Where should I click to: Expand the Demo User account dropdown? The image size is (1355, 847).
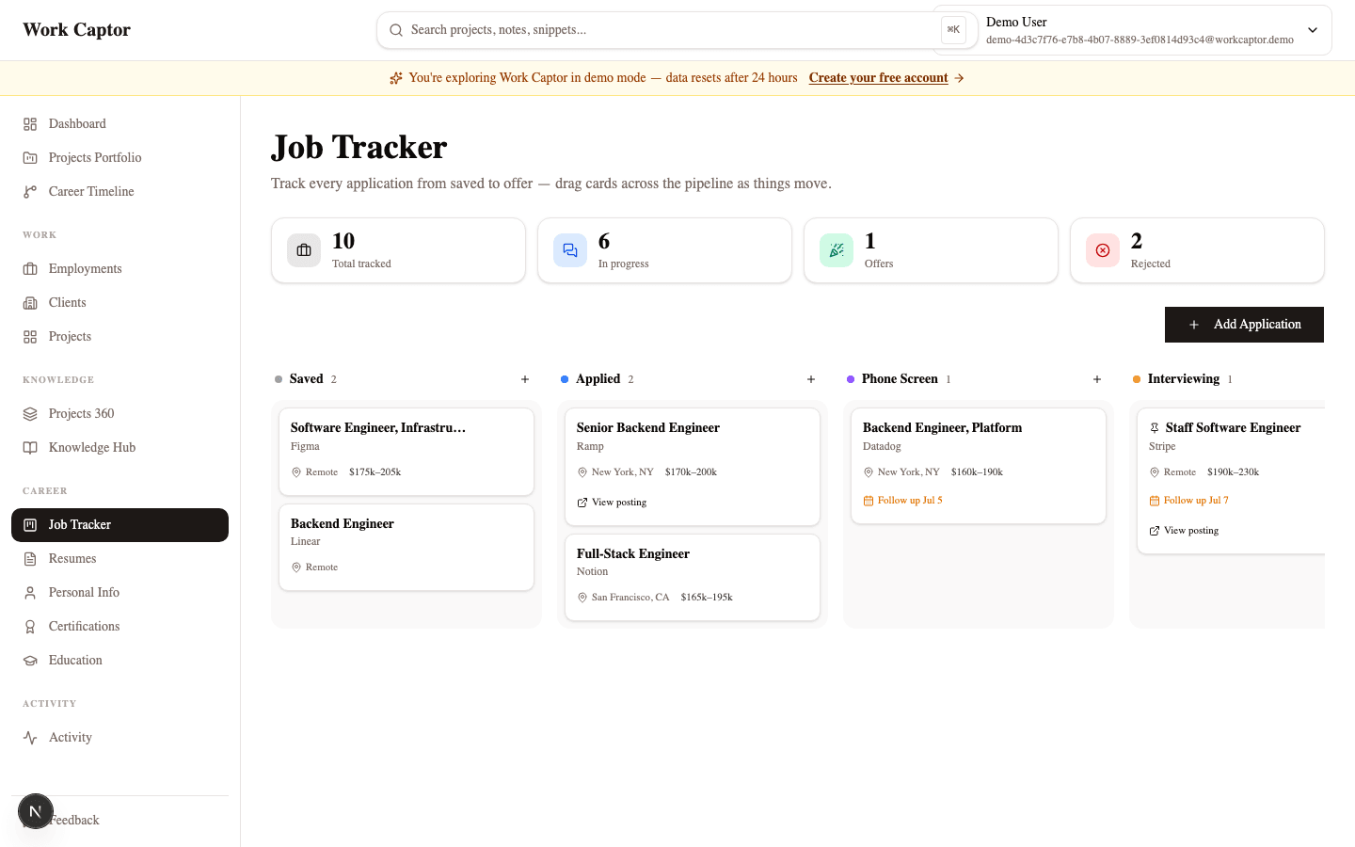coord(1313,30)
